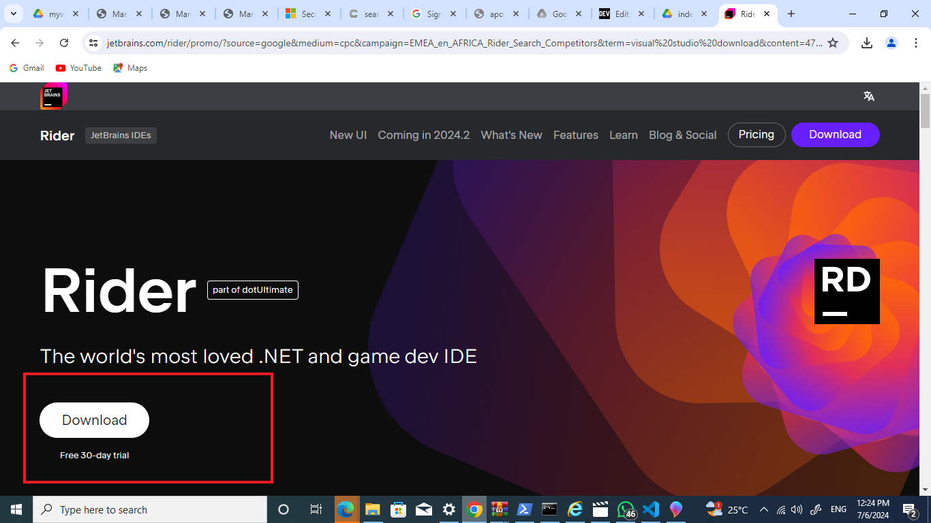931x523 pixels.
Task: Open the Movies clapperboard taskbar icon
Action: pos(600,509)
